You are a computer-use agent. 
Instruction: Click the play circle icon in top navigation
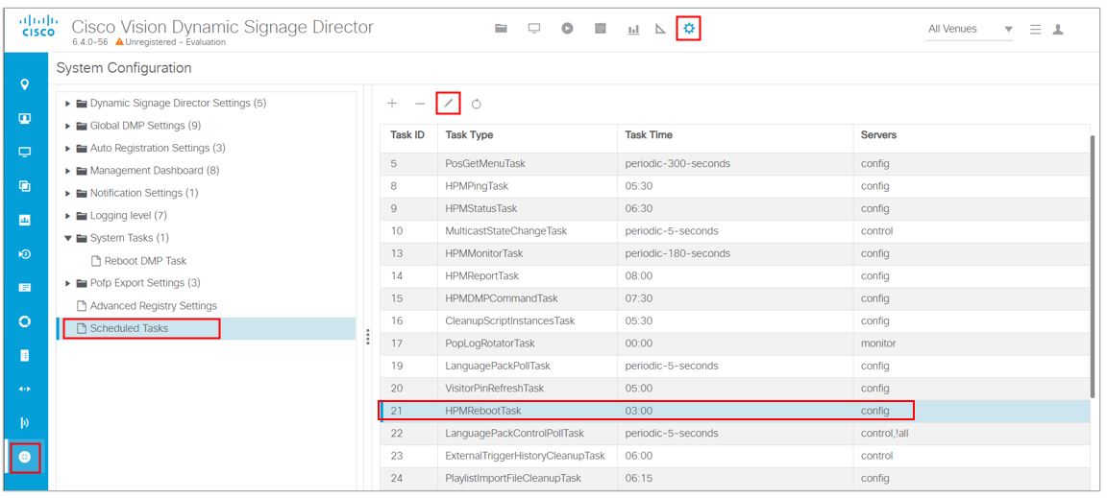click(568, 28)
